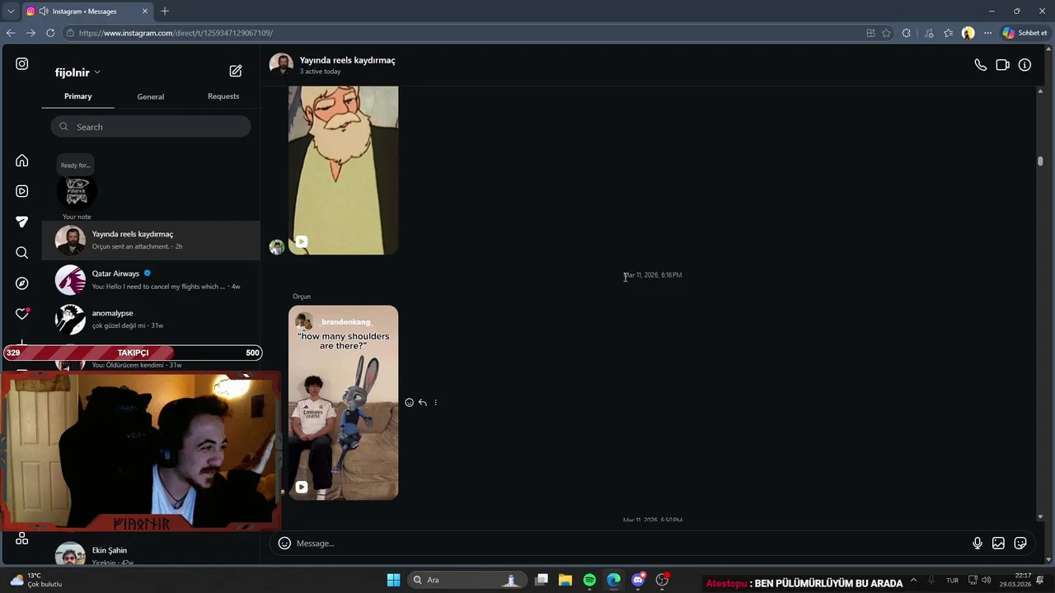Screen dimensions: 1055x593
Task: Start an audio call
Action: [x=980, y=65]
